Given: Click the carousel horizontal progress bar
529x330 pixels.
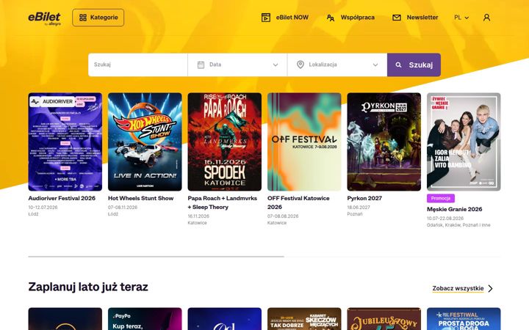Looking at the screenshot, I should (x=264, y=257).
